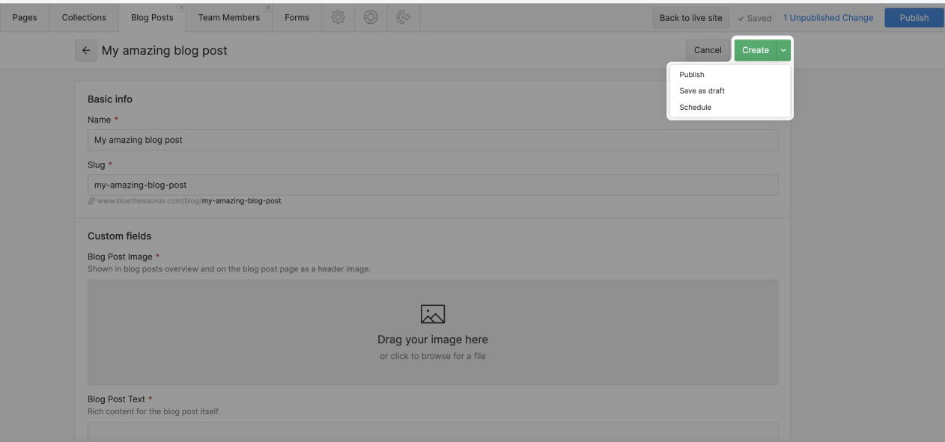Click the Slug input field
This screenshot has width=945, height=442.
pos(433,185)
